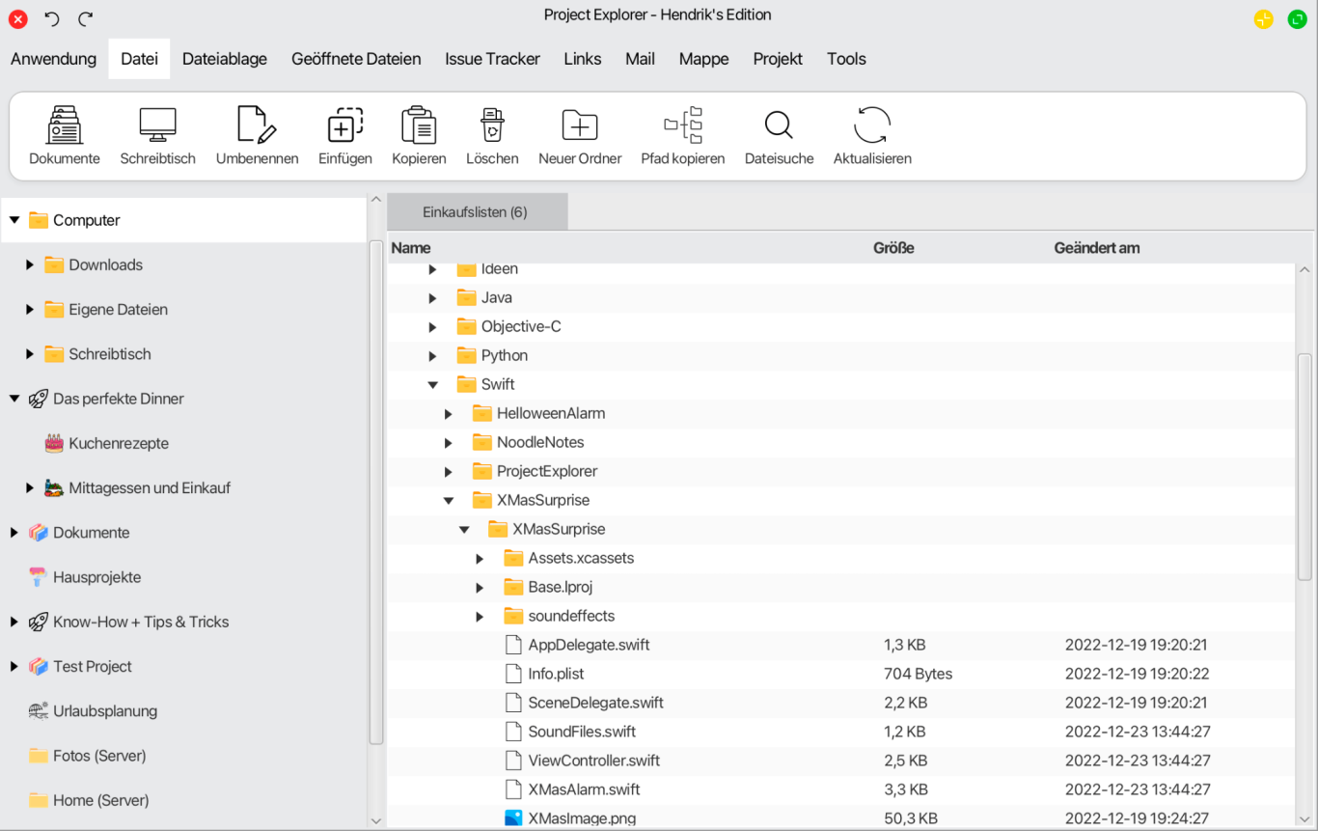Switch to the Einkaufslisten (6) tab
The image size is (1318, 831).
click(476, 212)
